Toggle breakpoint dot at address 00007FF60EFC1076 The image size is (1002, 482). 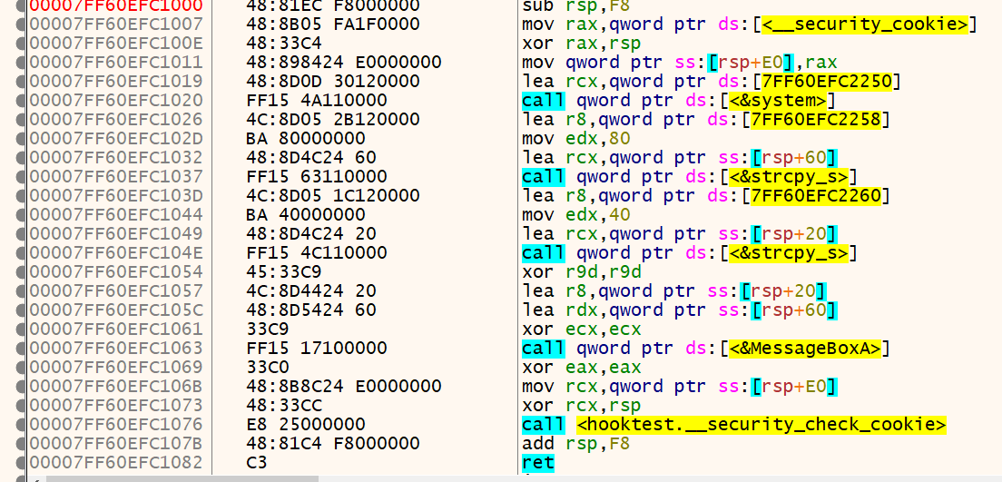pyautogui.click(x=22, y=425)
